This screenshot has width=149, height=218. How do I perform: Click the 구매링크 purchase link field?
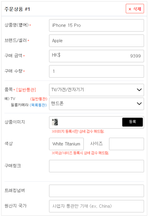[96, 166]
